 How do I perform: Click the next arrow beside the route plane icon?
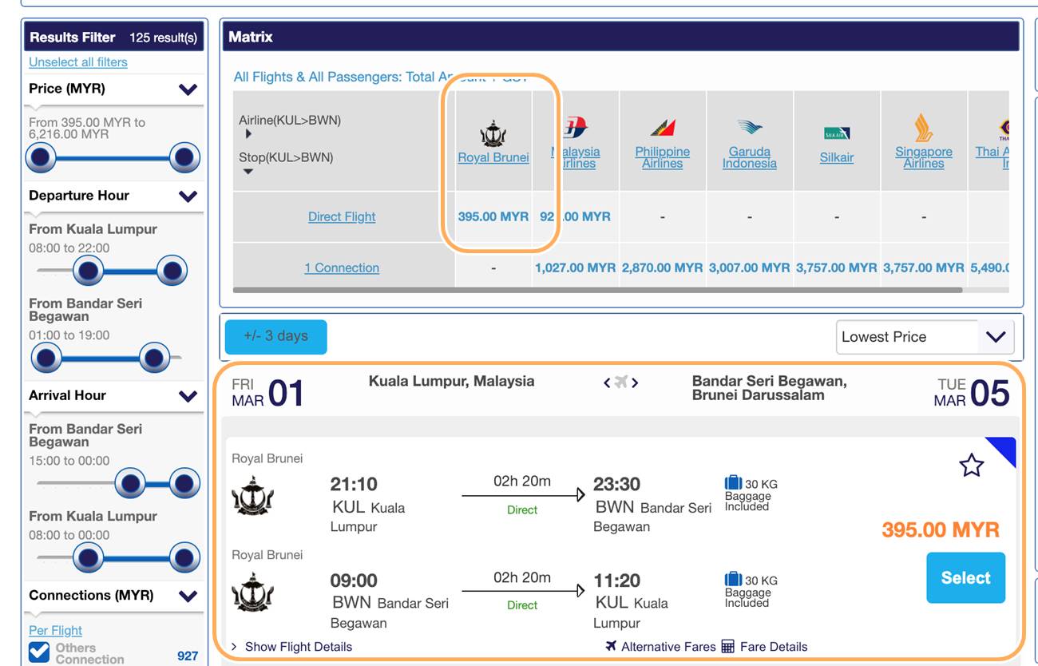tap(635, 383)
